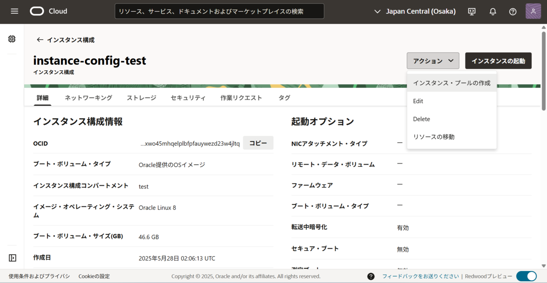Click the インスタンス構成情報 heading
This screenshot has height=283, width=547.
[78, 122]
